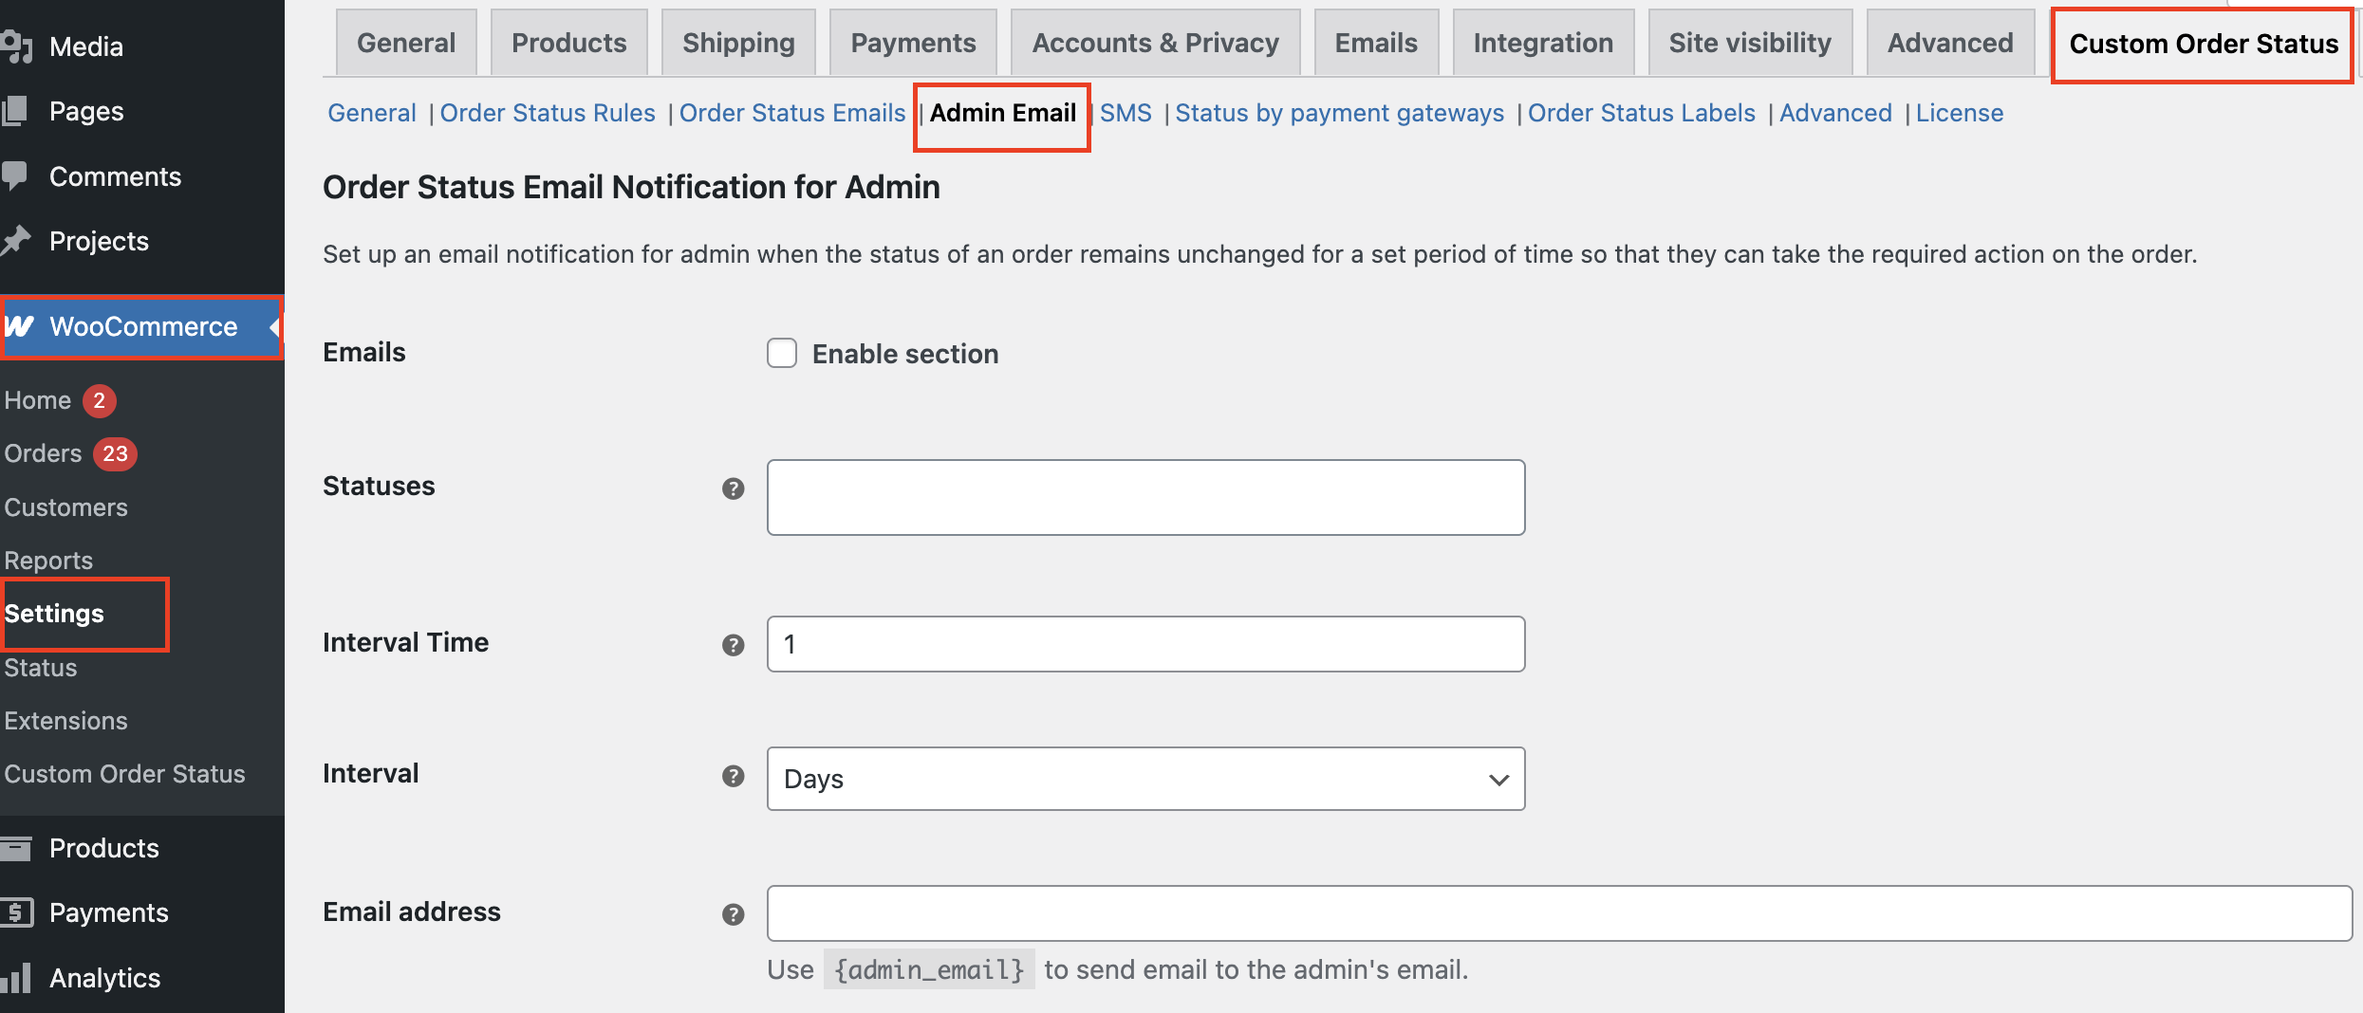Viewport: 2363px width, 1013px height.
Task: Click the Orders count badge 23
Action: click(115, 454)
